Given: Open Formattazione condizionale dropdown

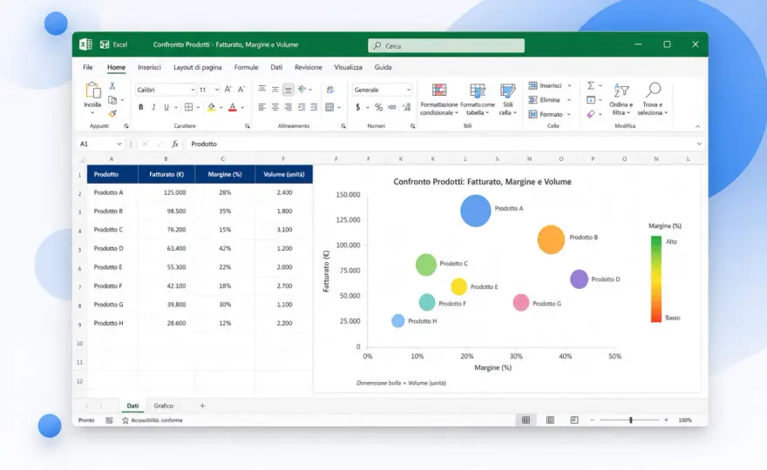Looking at the screenshot, I should click(x=438, y=99).
